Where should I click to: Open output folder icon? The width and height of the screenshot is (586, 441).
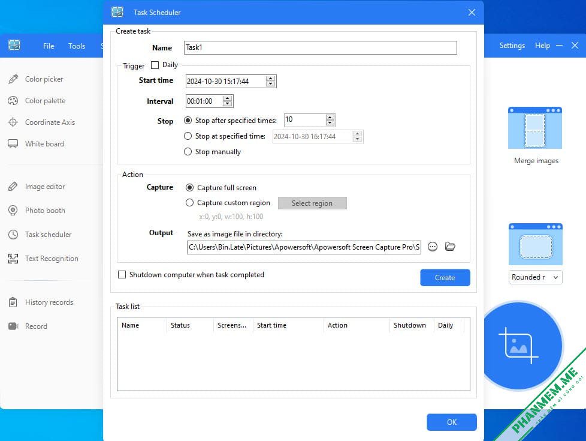(450, 247)
